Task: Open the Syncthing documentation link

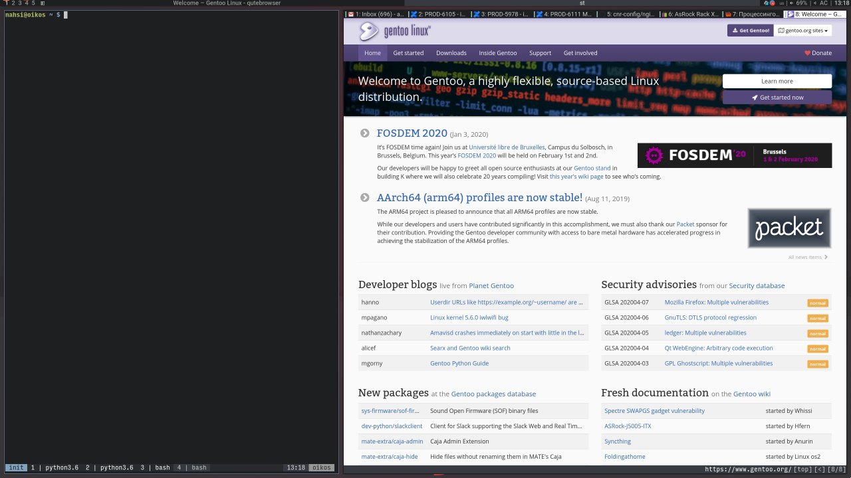Action: [618, 441]
